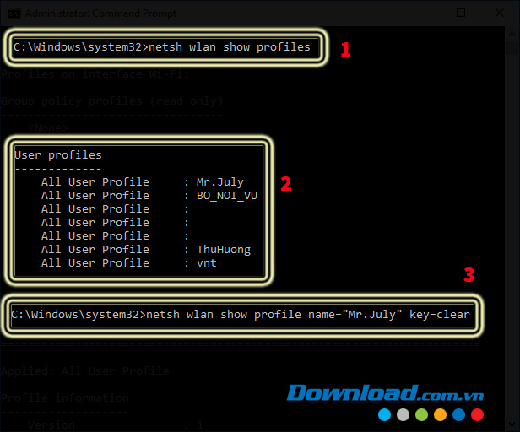The image size is (520, 432).
Task: Click the red number 3 annotation
Action: click(x=469, y=275)
